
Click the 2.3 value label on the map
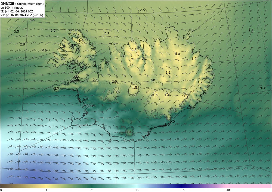pyautogui.click(x=106, y=33)
